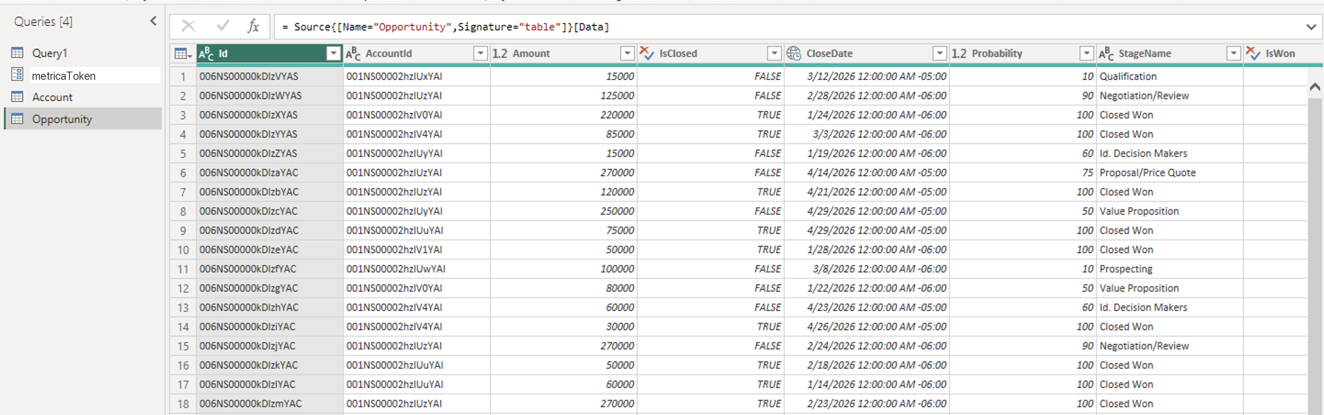Click the Id cell 006NS00000kDIzVYAS
The width and height of the screenshot is (1324, 415).
[270, 77]
